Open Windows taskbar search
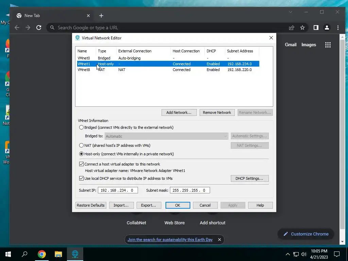Viewport: 348px width, 261px height. coord(24,254)
